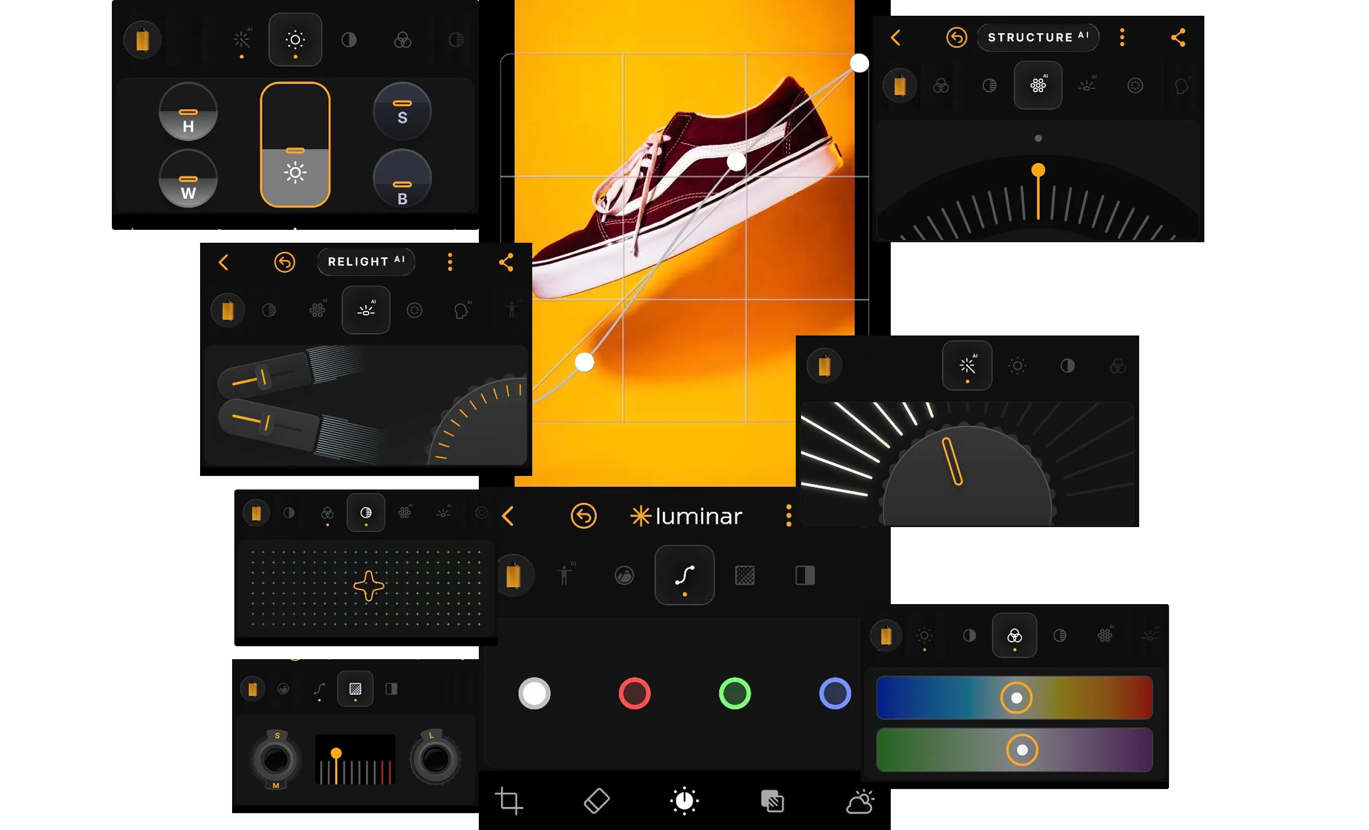1369x830 pixels.
Task: Click the Shadows S round button
Action: click(402, 111)
